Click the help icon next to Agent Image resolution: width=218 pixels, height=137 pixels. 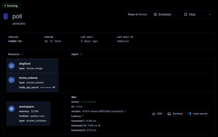[81, 54]
